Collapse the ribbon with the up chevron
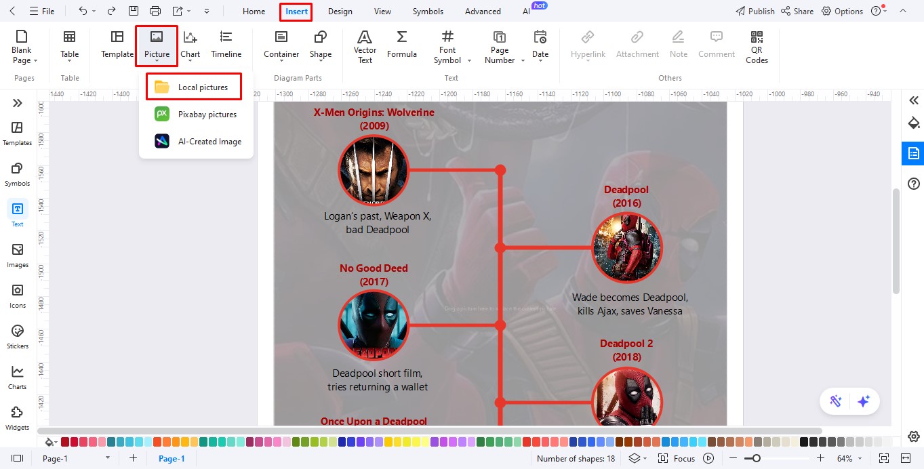This screenshot has height=469, width=924. point(902,12)
